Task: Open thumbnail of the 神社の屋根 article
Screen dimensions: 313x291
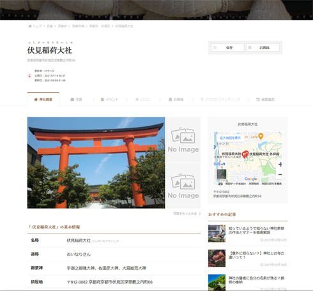Action: (x=217, y=283)
